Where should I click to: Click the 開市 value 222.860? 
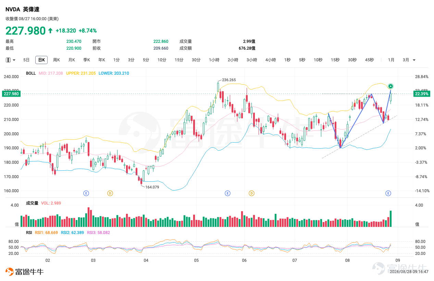pos(161,41)
